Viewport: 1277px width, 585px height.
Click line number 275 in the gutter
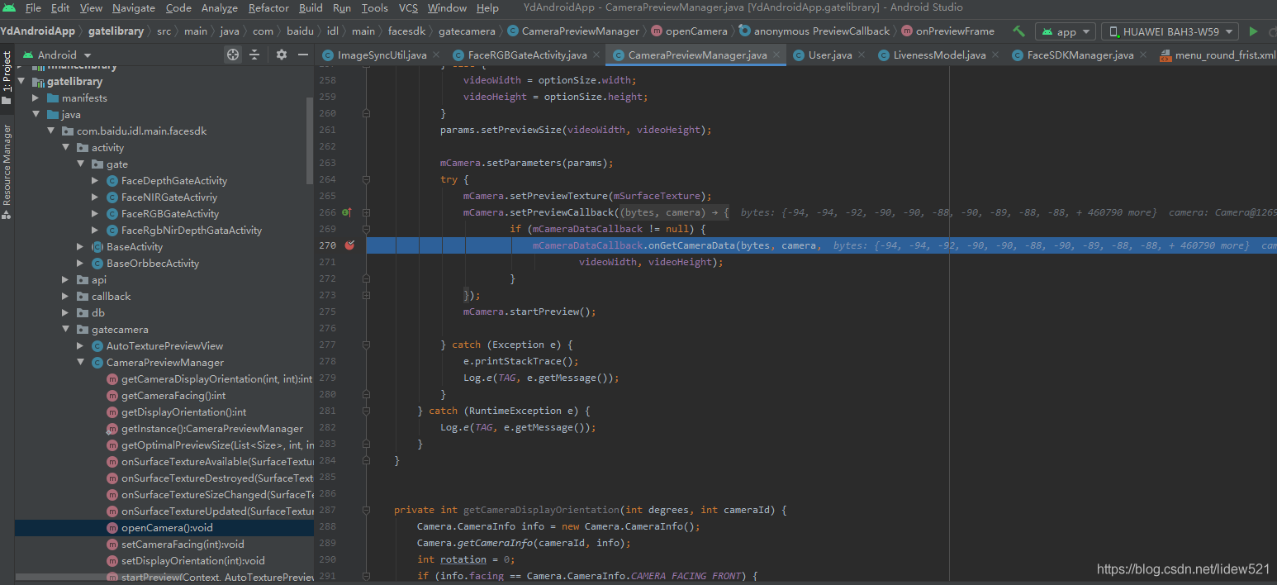click(x=327, y=312)
